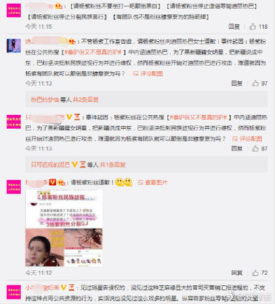Open the second commenter's avatar with dark photo
The height and width of the screenshot is (304, 275).
click(x=14, y=46)
